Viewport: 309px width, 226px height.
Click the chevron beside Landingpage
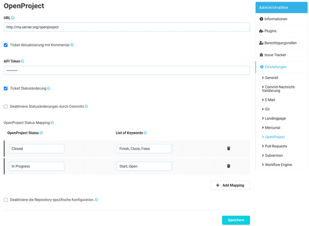tap(263, 118)
